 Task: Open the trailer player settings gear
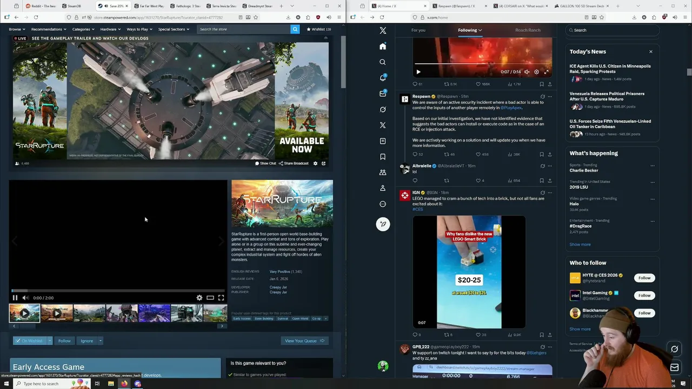click(x=199, y=298)
